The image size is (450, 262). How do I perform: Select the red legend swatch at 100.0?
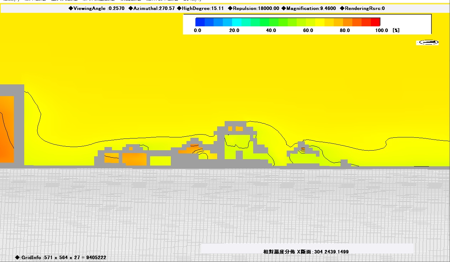tap(375, 22)
